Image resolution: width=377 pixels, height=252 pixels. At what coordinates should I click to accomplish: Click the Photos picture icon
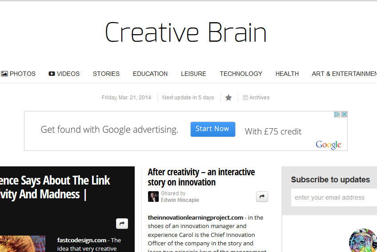(4, 74)
